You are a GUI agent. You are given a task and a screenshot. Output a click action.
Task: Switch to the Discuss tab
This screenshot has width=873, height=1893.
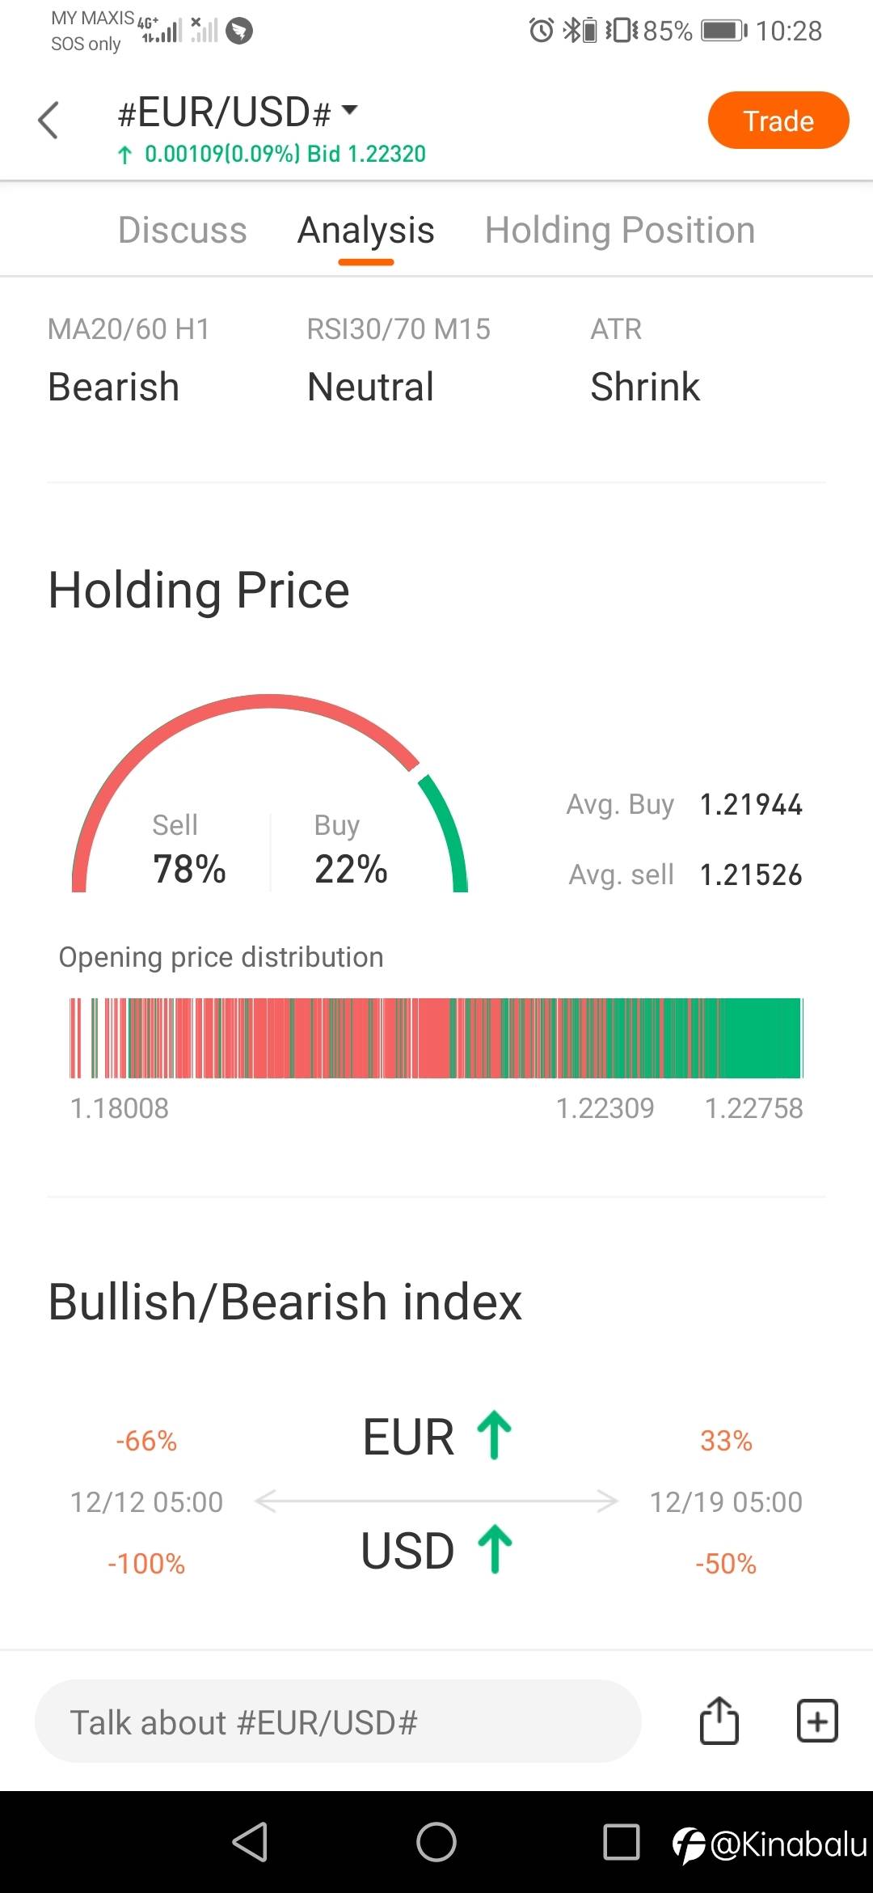coord(182,230)
